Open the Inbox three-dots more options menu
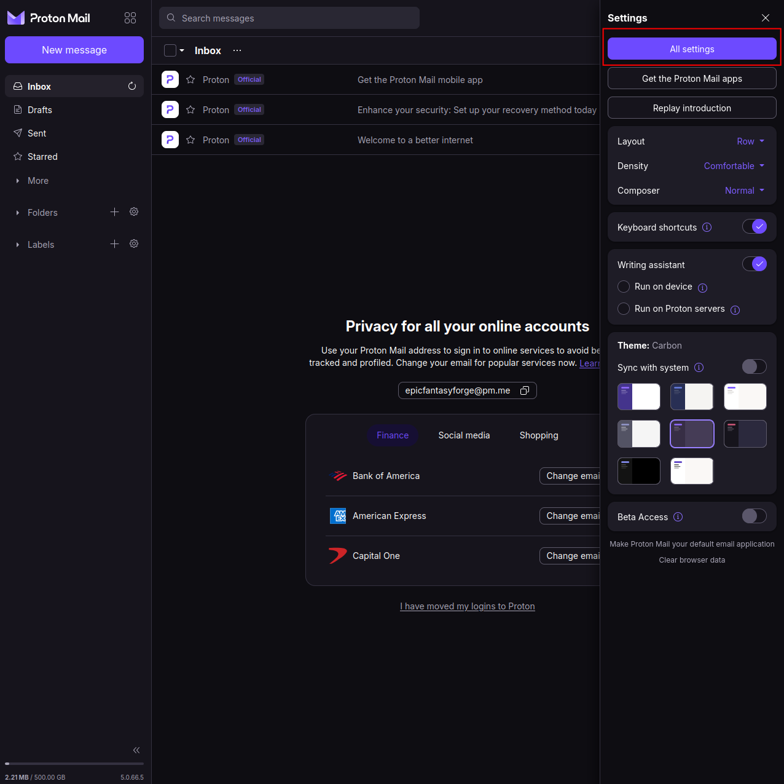Image resolution: width=784 pixels, height=784 pixels. 237,50
